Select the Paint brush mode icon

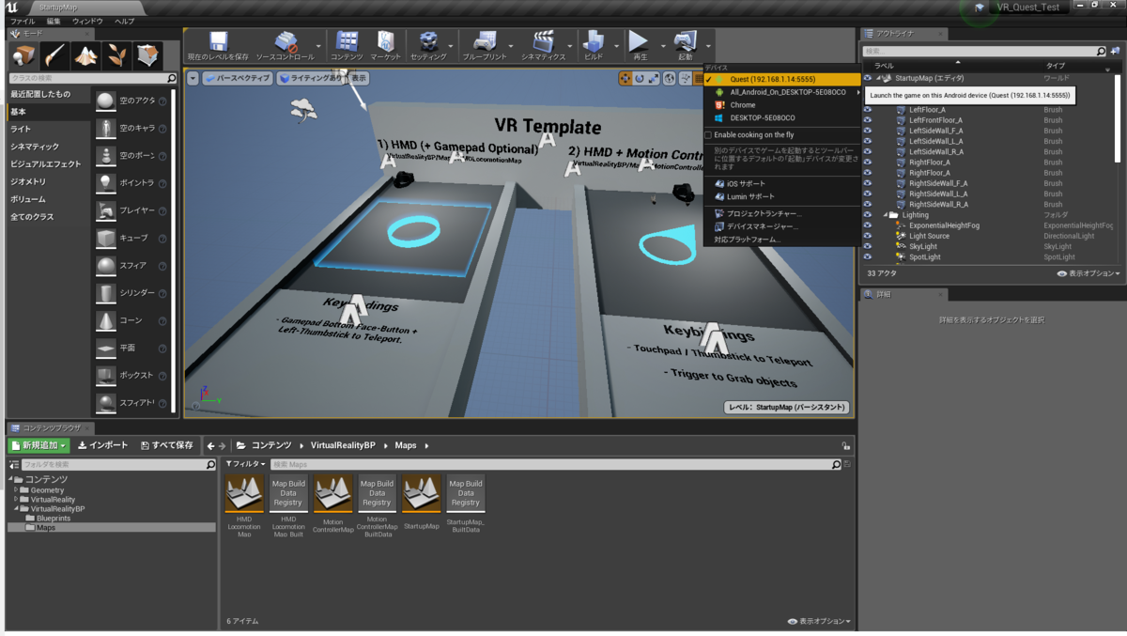(54, 55)
